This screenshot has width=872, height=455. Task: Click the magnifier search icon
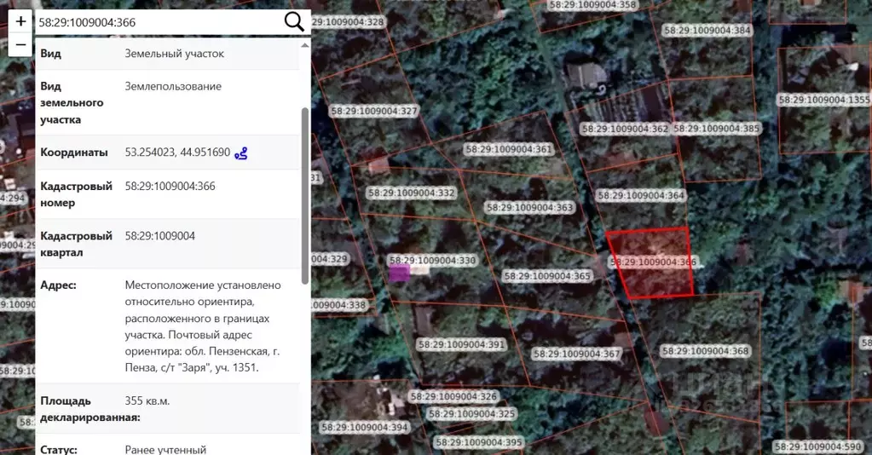tap(294, 22)
